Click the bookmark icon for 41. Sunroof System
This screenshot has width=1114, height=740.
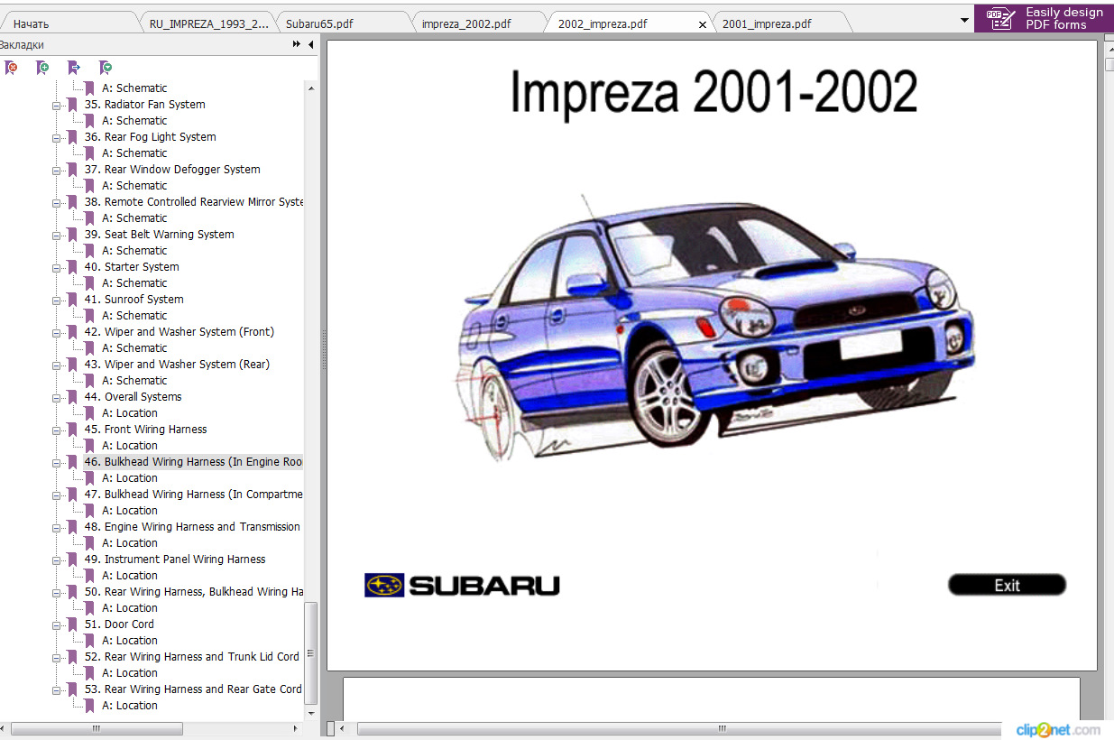tap(72, 300)
